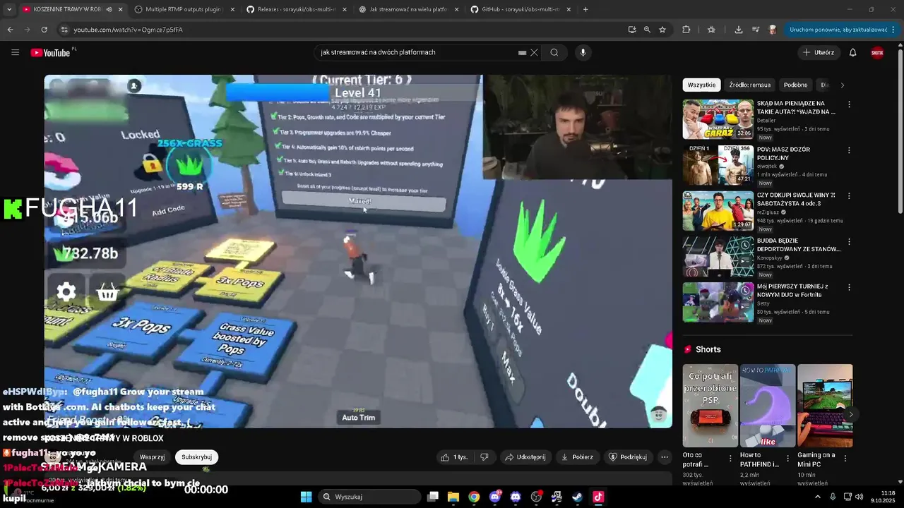Bookmark this page with star icon

click(662, 30)
